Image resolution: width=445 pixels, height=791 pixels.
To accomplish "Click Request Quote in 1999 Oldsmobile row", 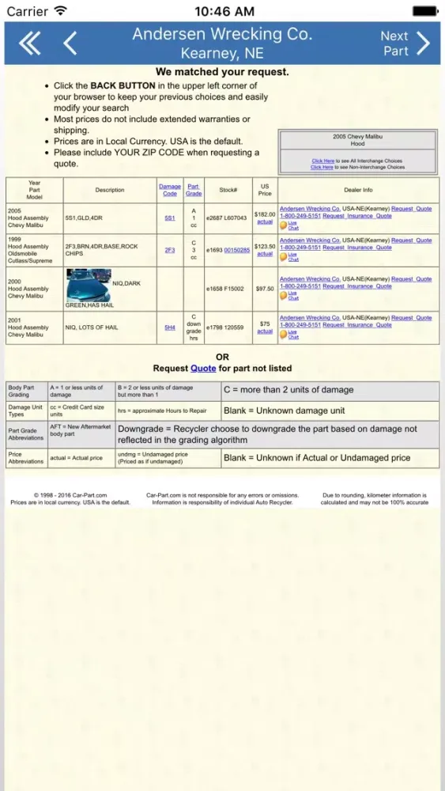I will [x=411, y=240].
